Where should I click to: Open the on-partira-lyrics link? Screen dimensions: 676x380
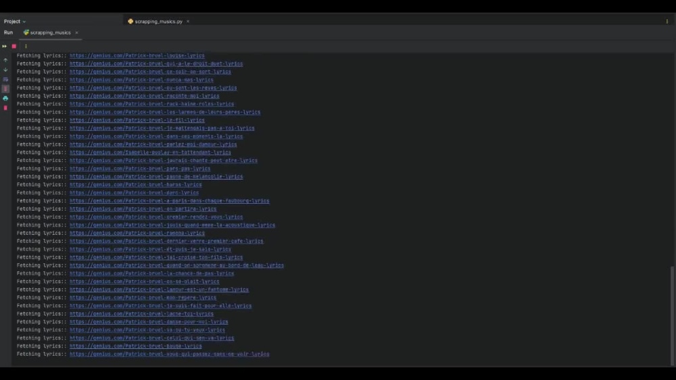[143, 209]
